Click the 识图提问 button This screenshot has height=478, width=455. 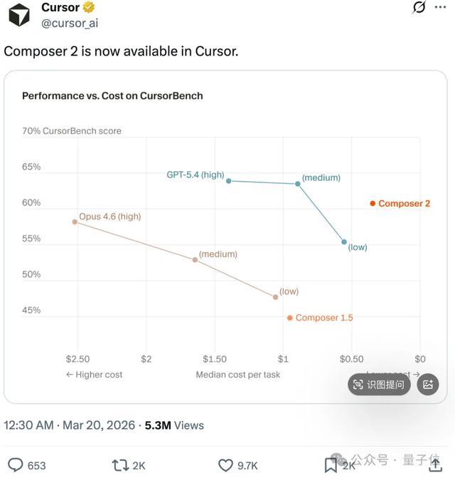(379, 385)
